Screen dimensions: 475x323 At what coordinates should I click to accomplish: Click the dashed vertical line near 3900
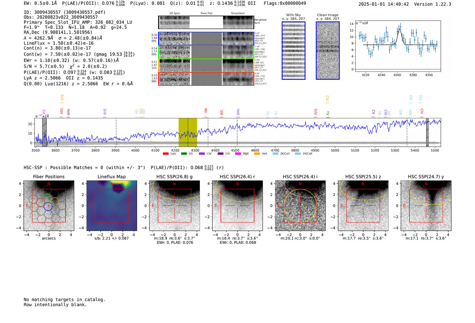[x=116, y=132]
